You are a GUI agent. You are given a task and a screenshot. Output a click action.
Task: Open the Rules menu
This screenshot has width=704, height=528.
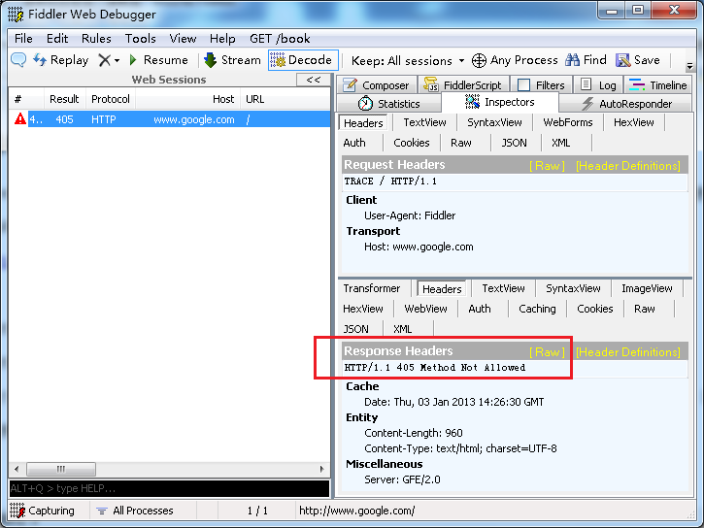click(96, 39)
